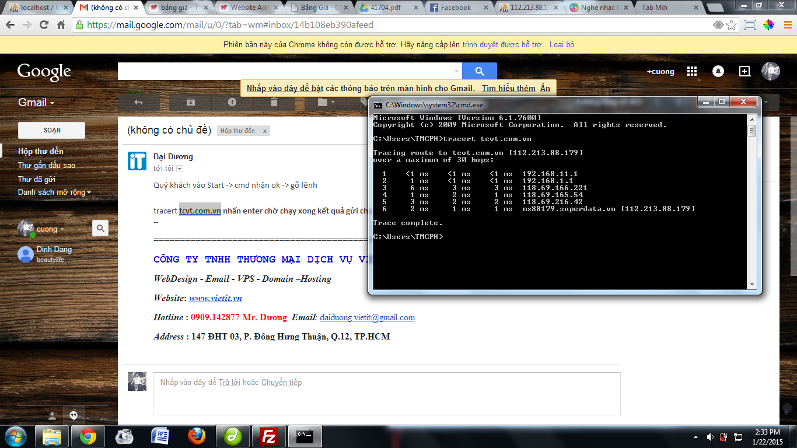Switch to the 41704.pdf tab
The height and width of the screenshot is (448, 797).
[388, 8]
